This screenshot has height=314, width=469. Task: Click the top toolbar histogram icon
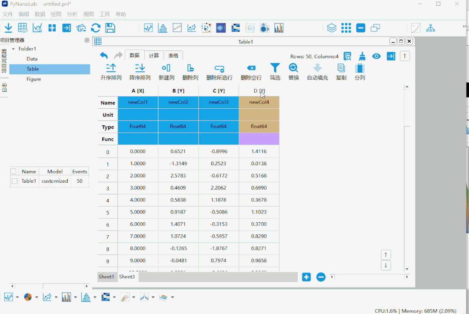click(163, 28)
